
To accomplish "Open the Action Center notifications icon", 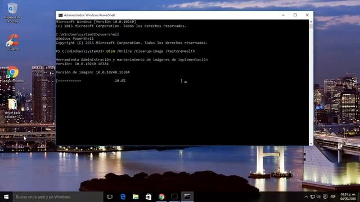I will point(325,197).
